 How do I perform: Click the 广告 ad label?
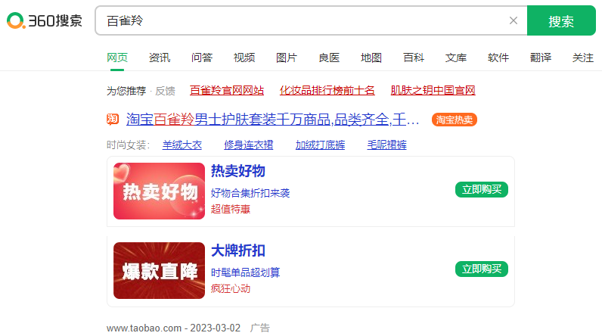(260, 328)
